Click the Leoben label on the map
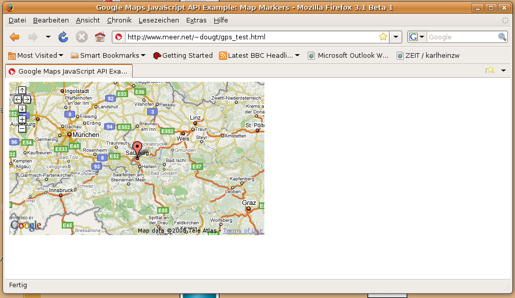The image size is (515, 298). tap(233, 192)
